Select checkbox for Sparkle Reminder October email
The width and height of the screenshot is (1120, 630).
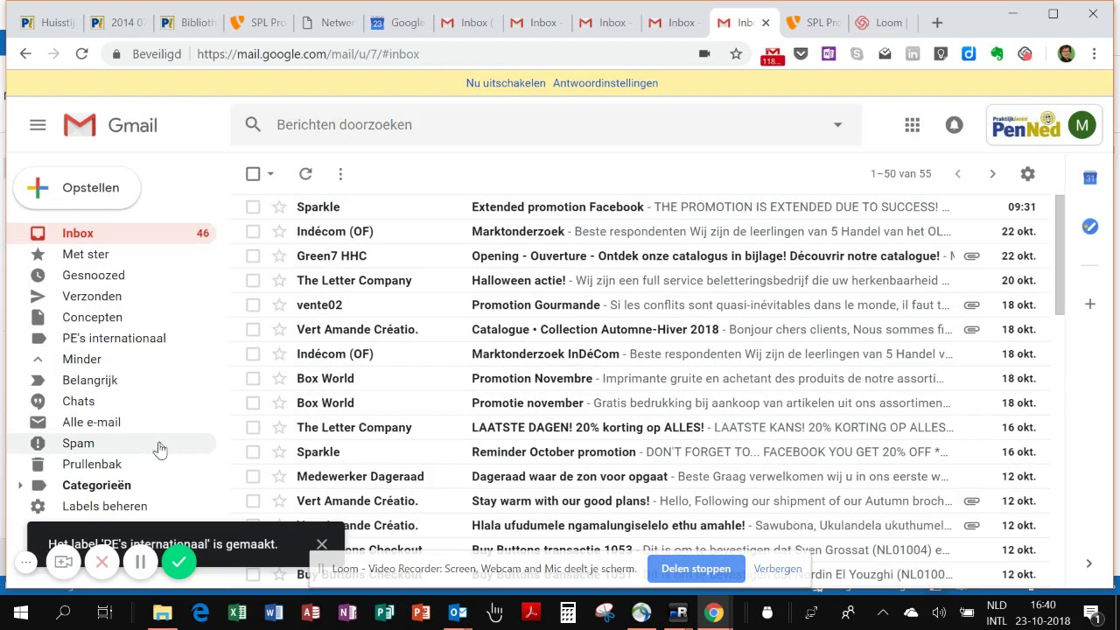click(x=253, y=451)
